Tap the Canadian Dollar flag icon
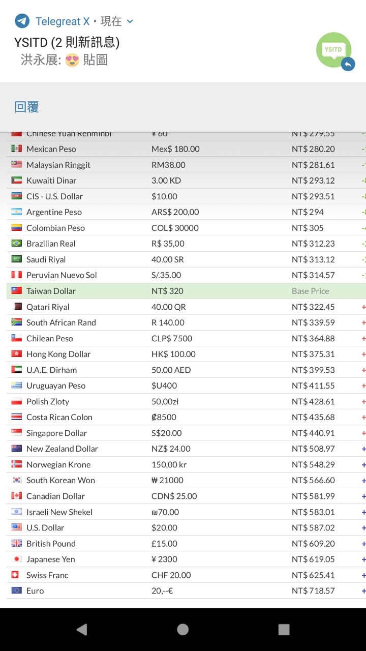 coord(17,496)
